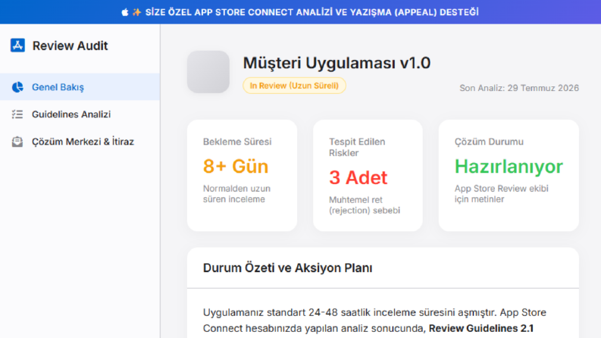
Task: Click the Tespit Edilen Riskler card label
Action: [x=357, y=147]
